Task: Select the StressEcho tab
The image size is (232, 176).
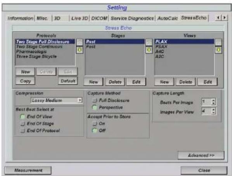Action: [194, 18]
